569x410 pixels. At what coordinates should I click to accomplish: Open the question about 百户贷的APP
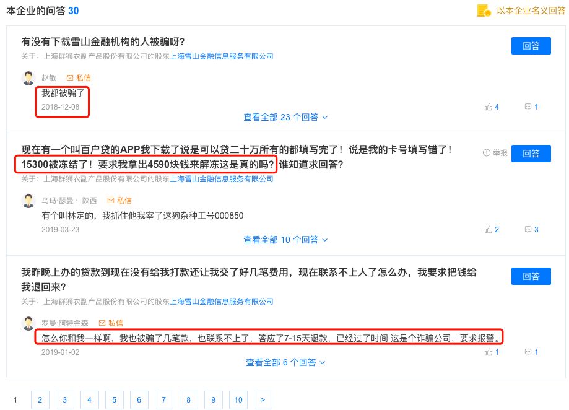(237, 157)
